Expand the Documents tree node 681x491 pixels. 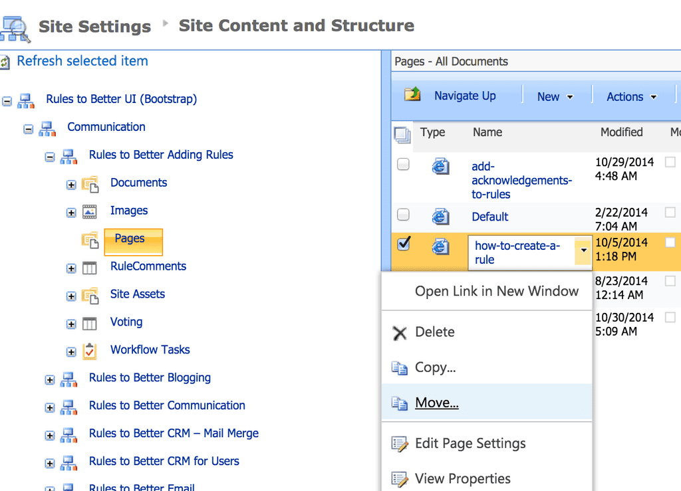(71, 185)
